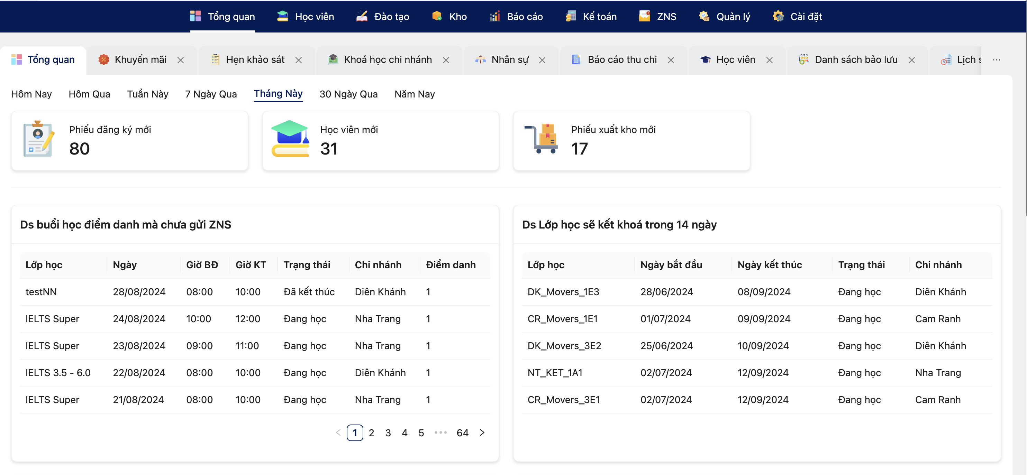Close the Khuyến mãi tab

pos(181,60)
